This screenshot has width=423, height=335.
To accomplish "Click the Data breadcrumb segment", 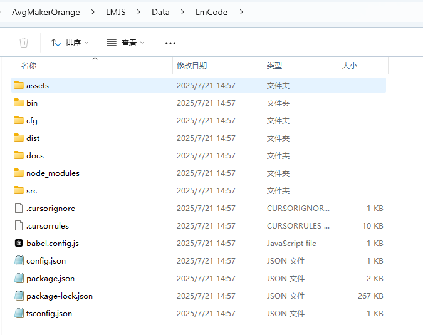I will 160,11.
